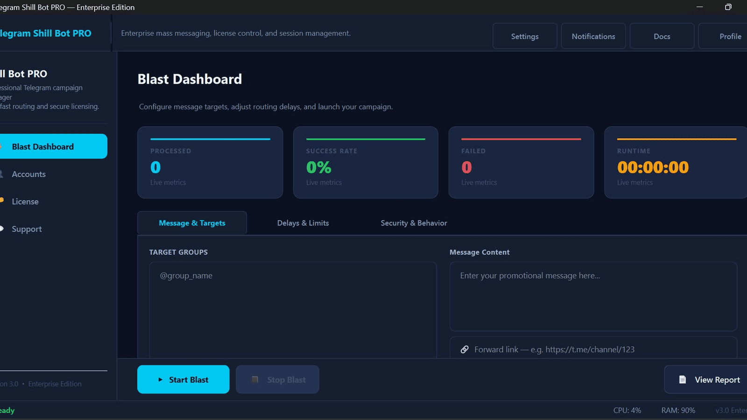Image resolution: width=747 pixels, height=420 pixels.
Task: Minimize the window from title bar
Action: click(x=699, y=7)
